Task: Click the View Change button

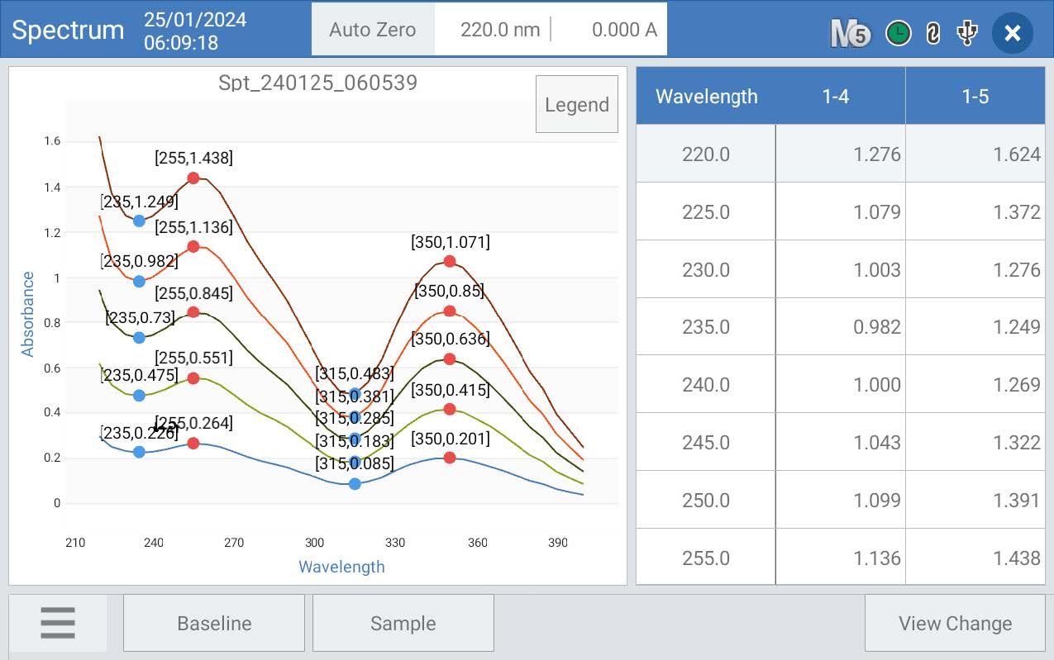Action: coord(955,623)
